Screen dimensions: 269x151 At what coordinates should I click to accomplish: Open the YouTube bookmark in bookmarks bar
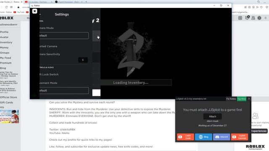pos(19,12)
